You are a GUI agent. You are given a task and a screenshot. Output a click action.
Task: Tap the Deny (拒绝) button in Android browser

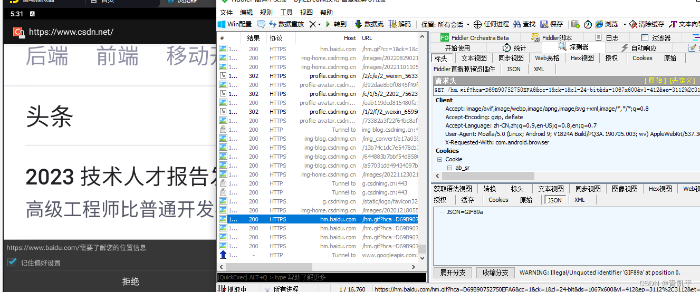click(130, 281)
